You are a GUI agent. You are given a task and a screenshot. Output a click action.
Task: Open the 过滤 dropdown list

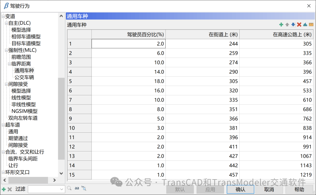(x=62, y=189)
